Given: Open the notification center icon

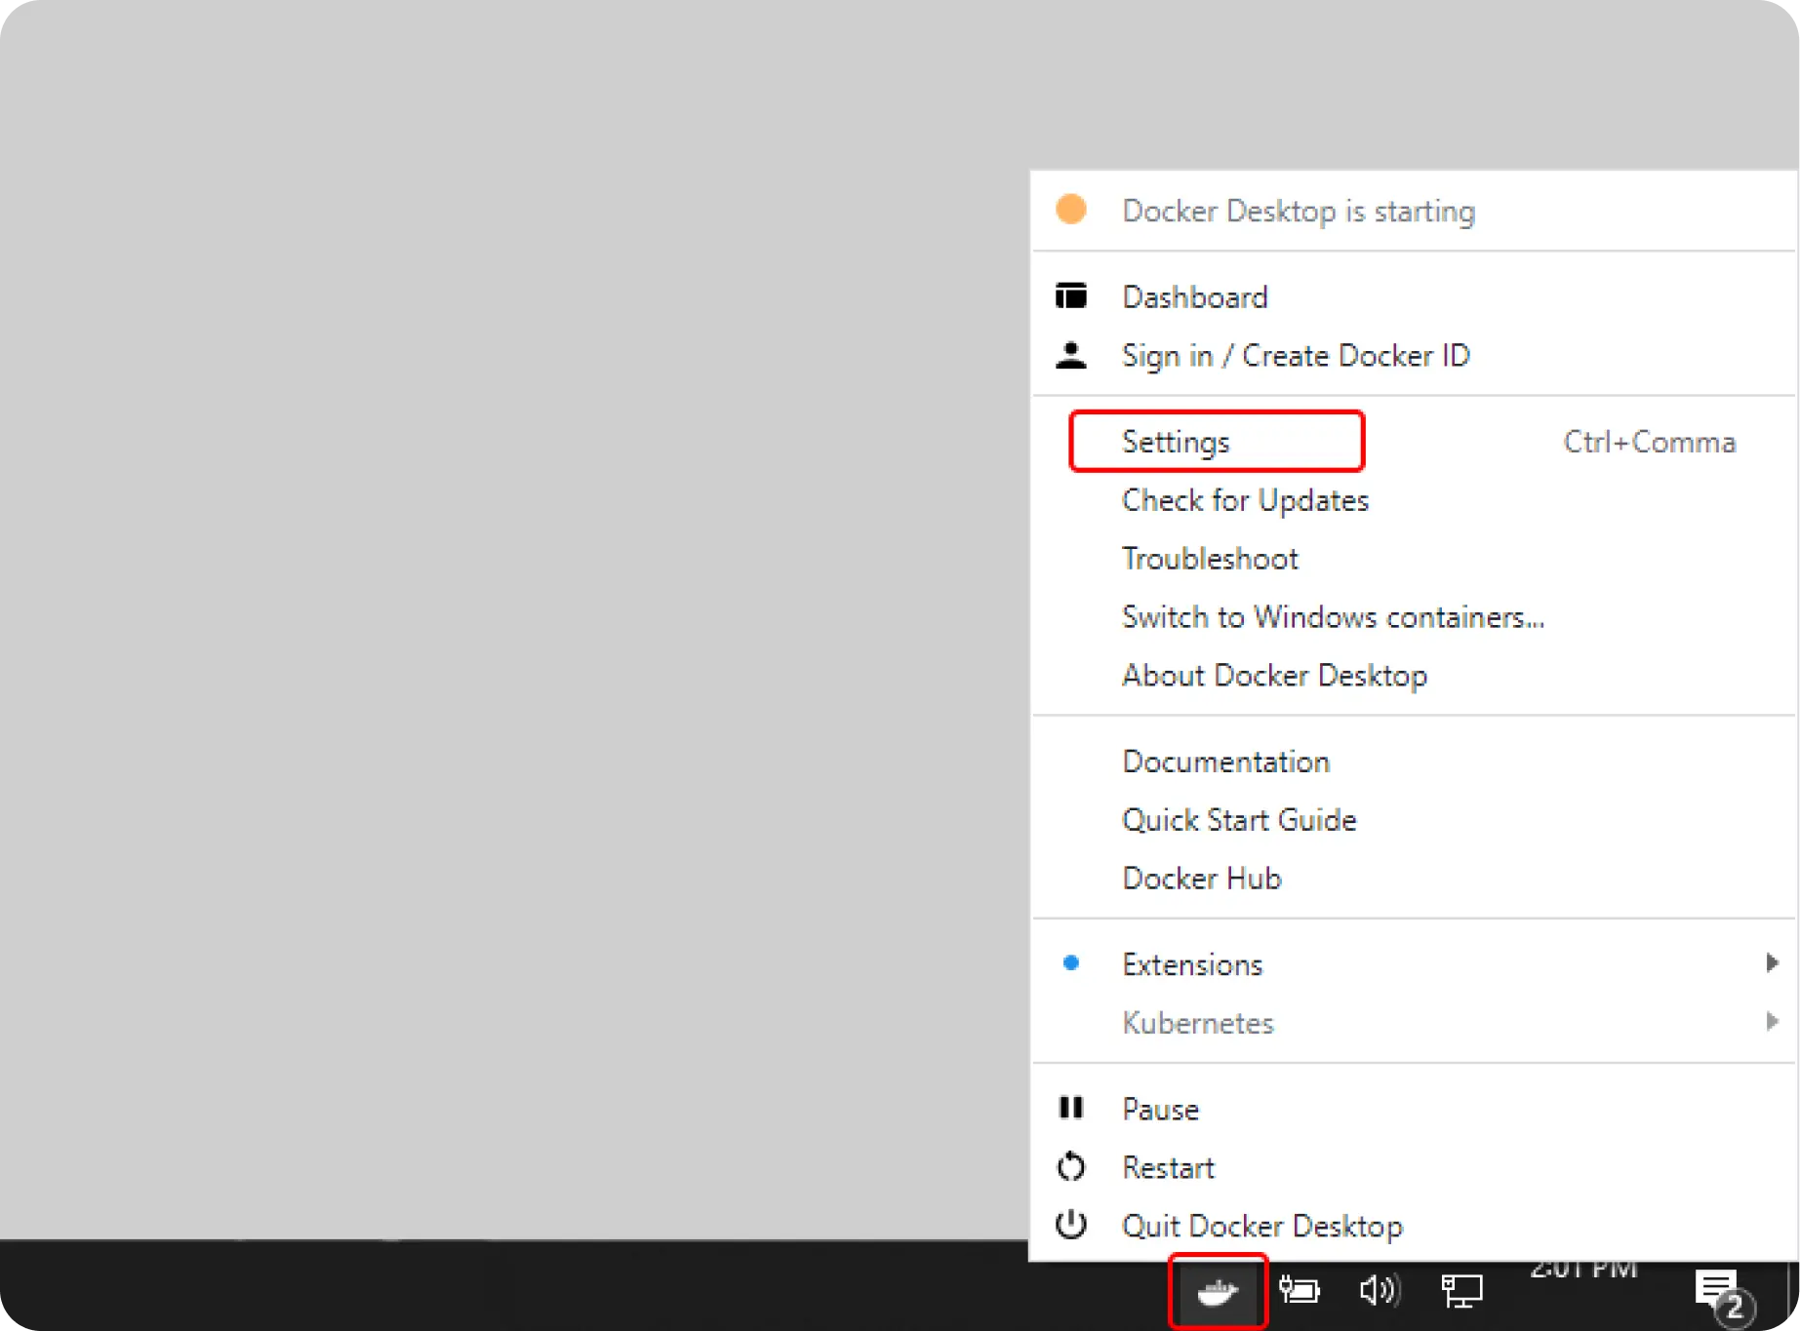Looking at the screenshot, I should coord(1723,1293).
